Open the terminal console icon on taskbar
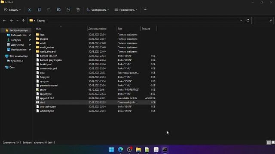 pos(165,150)
